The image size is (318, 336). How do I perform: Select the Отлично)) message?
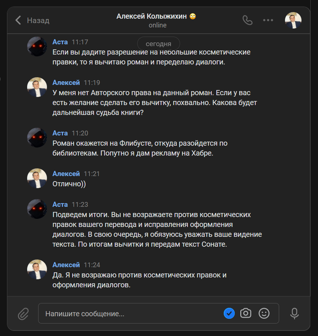point(69,184)
